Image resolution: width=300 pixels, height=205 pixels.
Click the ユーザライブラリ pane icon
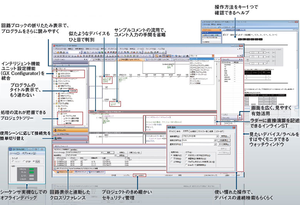tap(55, 134)
